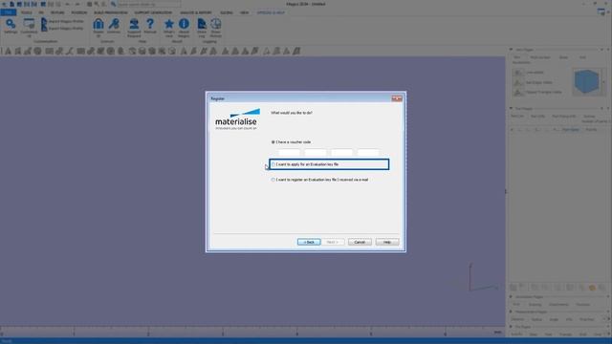Open Customize UI in the ribbon
Viewport: 612px width, 344px height.
click(x=29, y=28)
